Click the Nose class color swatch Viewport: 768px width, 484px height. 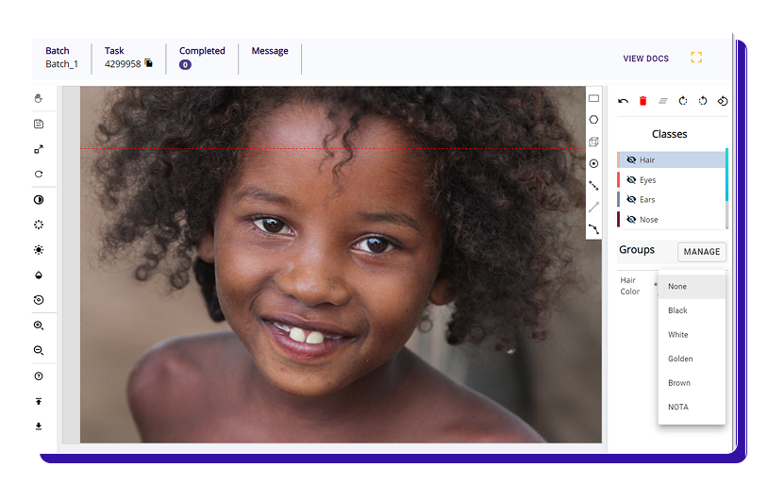(619, 220)
